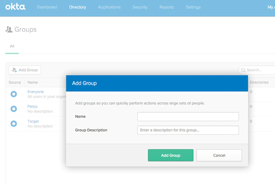275x183 pixels.
Task: Click the Target 'No description' text
Action: (40, 126)
